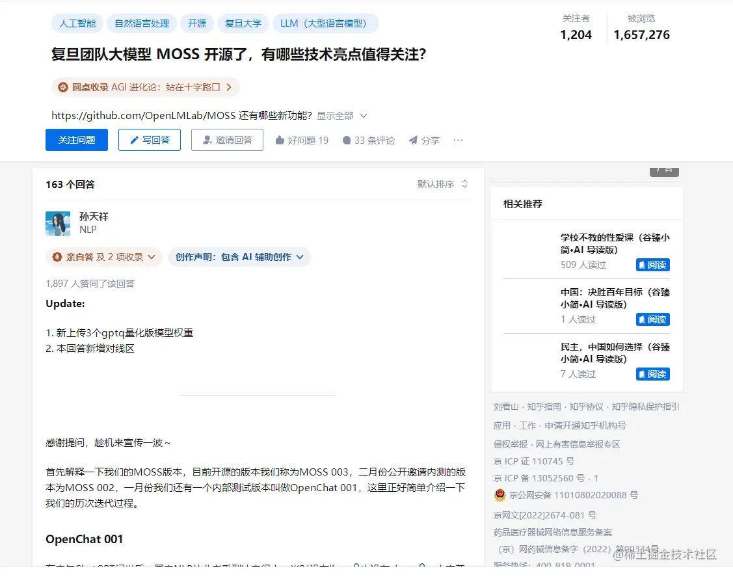Image resolution: width=733 pixels, height=577 pixels.
Task: Open the 刘看山 footer link
Action: (506, 407)
